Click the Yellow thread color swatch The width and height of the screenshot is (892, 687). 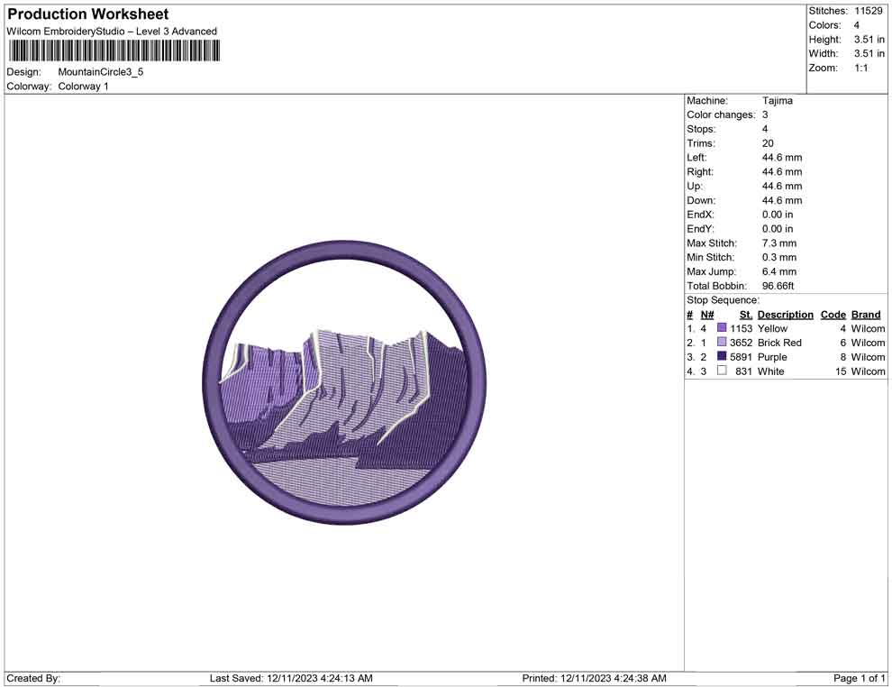pos(722,328)
